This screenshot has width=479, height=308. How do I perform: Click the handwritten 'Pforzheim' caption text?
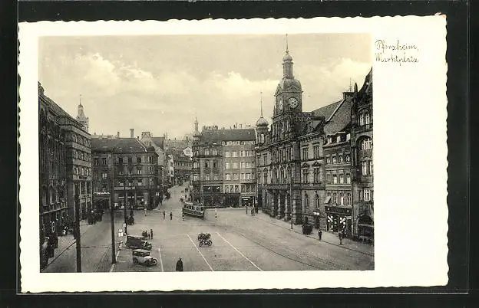[396, 46]
